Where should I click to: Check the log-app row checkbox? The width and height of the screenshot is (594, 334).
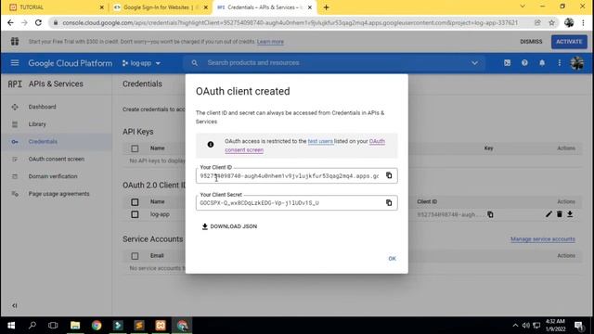135,214
